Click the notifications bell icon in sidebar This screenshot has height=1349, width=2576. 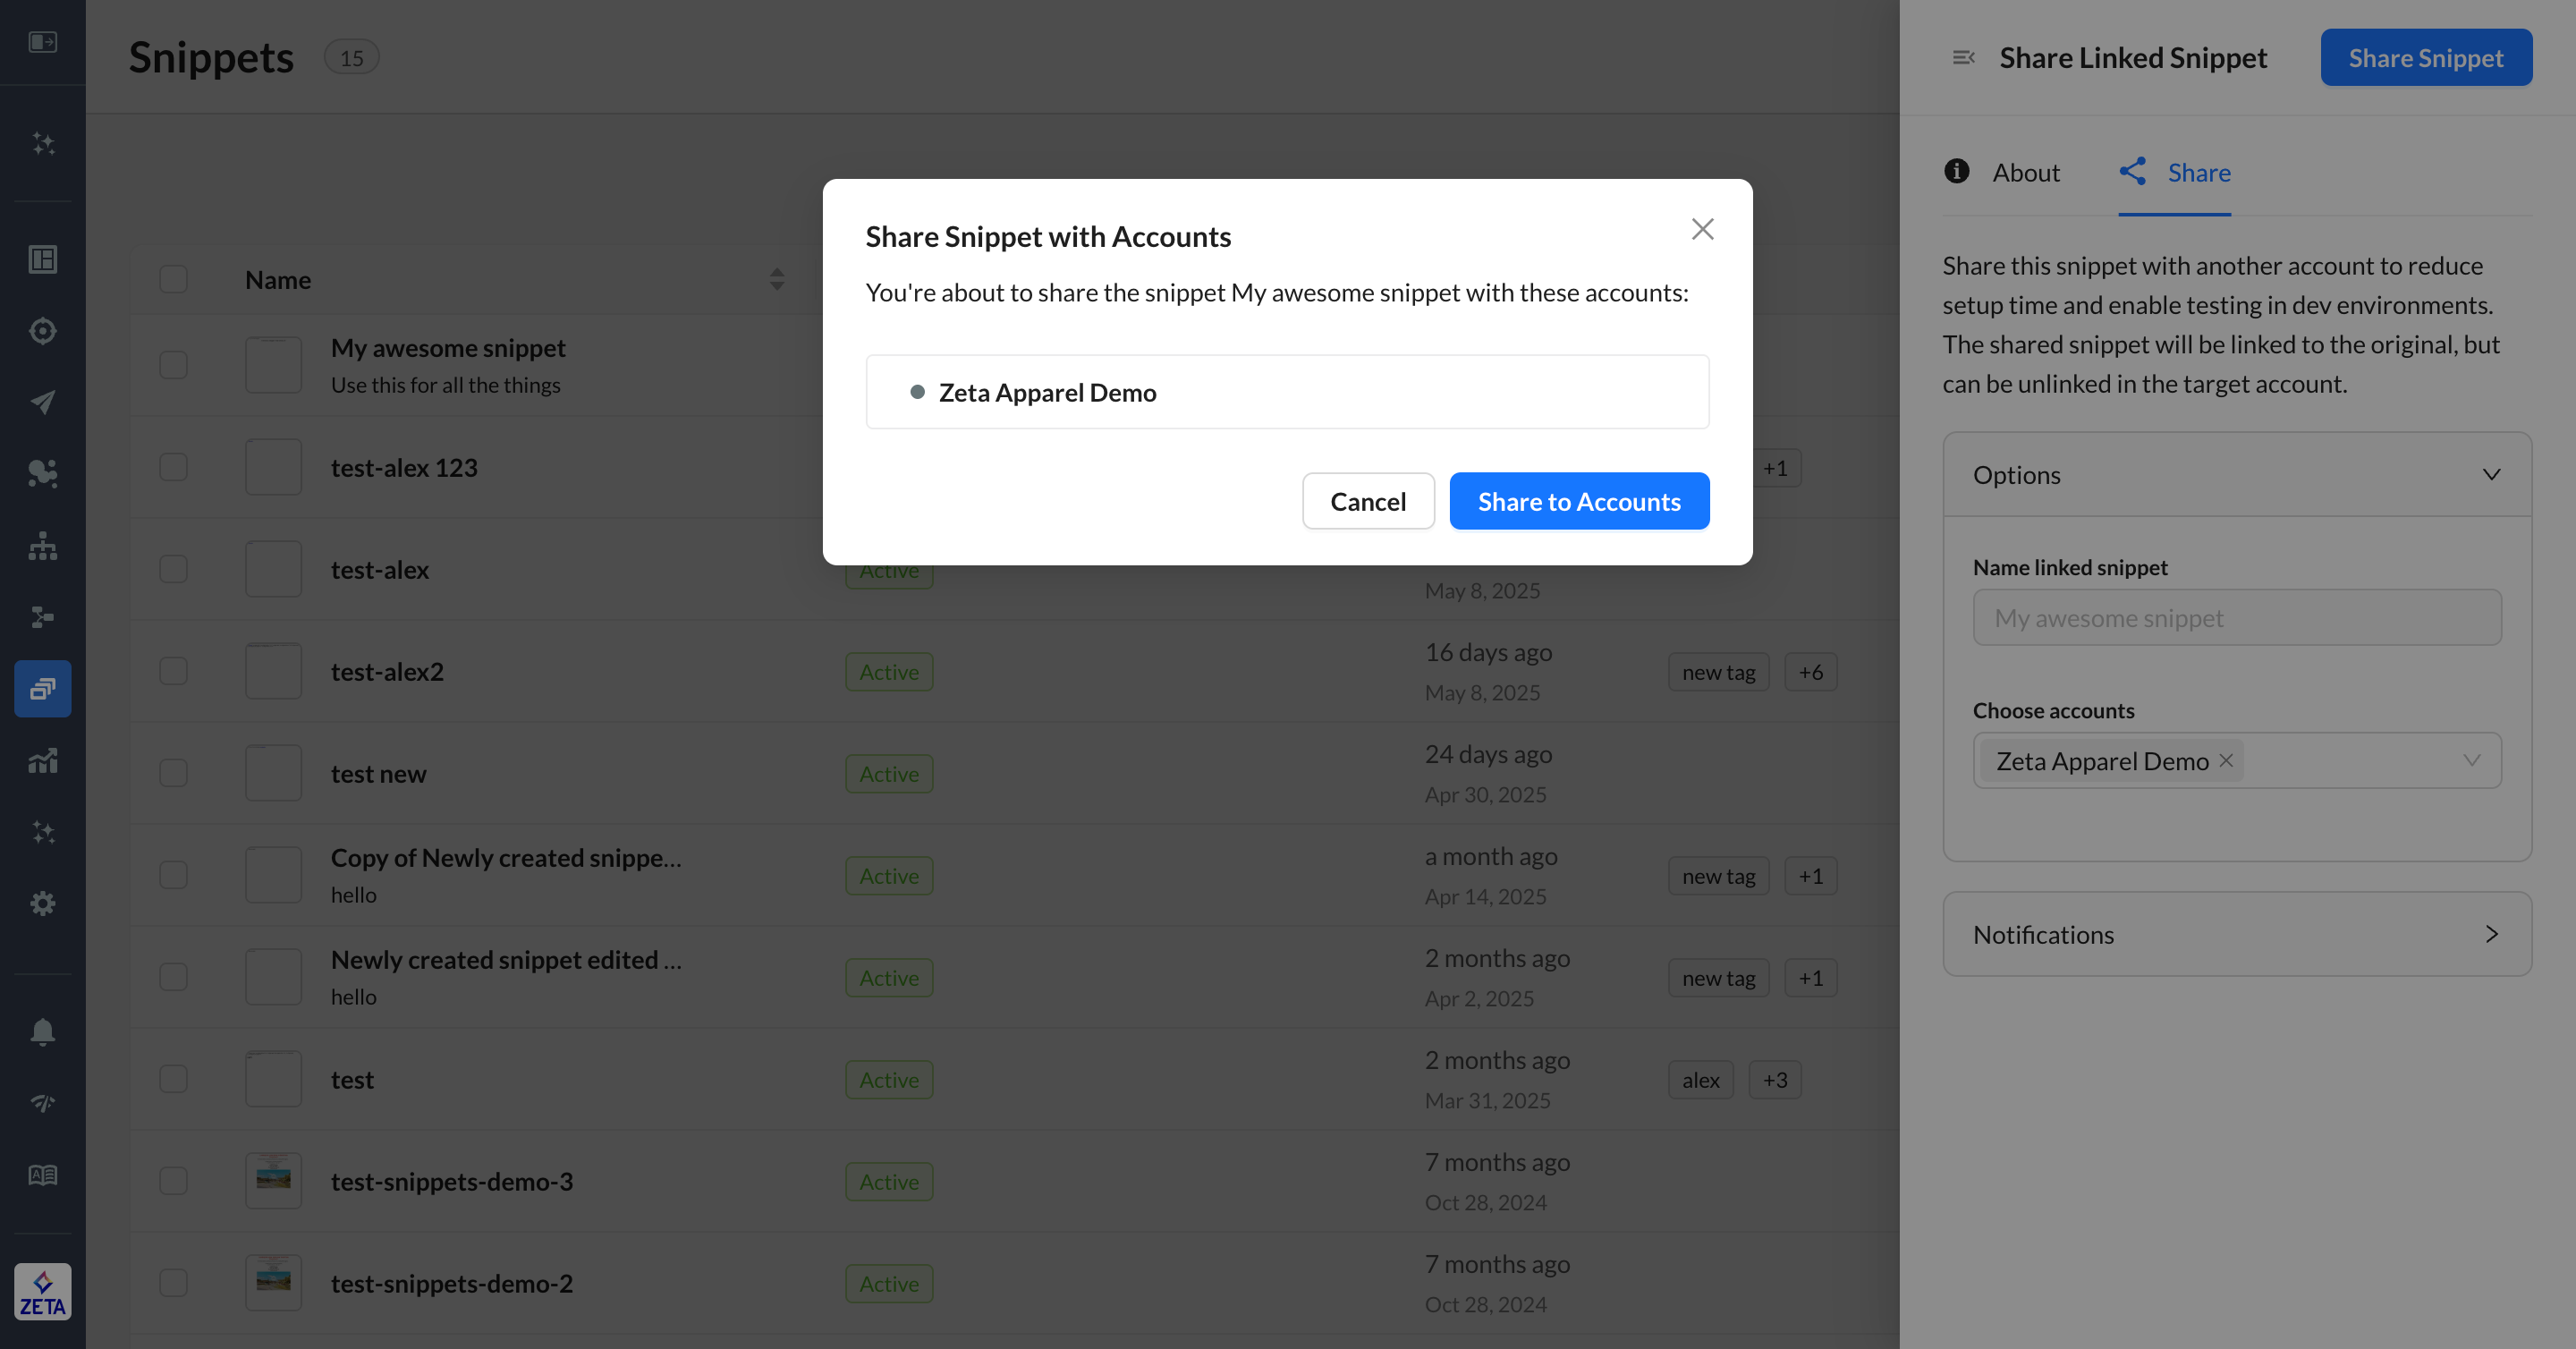pyautogui.click(x=42, y=1031)
